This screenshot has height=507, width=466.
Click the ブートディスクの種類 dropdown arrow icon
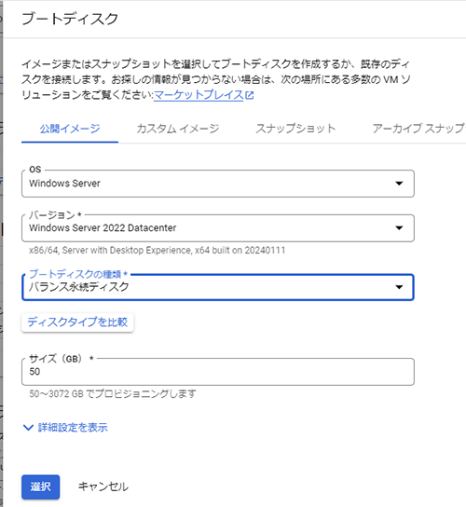(399, 287)
